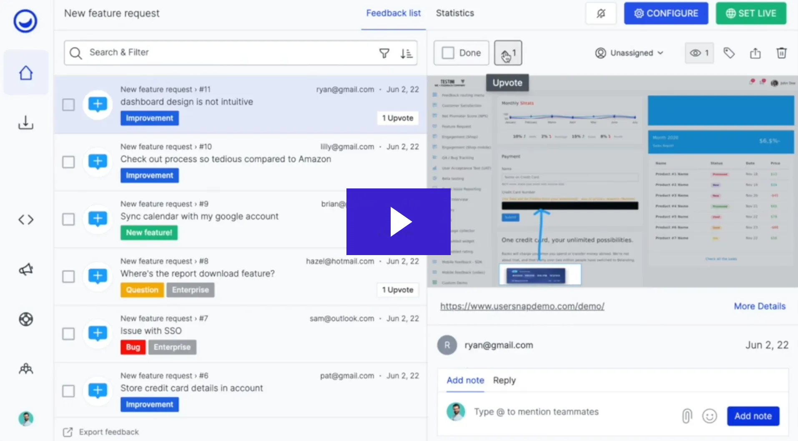Select checkbox for Issue with SSO

pyautogui.click(x=68, y=333)
